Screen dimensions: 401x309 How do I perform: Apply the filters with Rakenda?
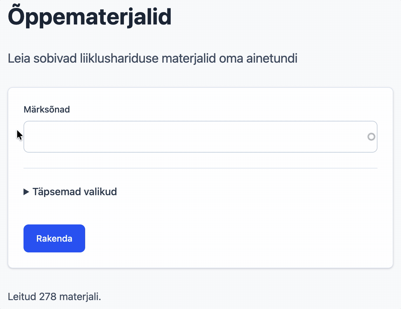pyautogui.click(x=54, y=238)
